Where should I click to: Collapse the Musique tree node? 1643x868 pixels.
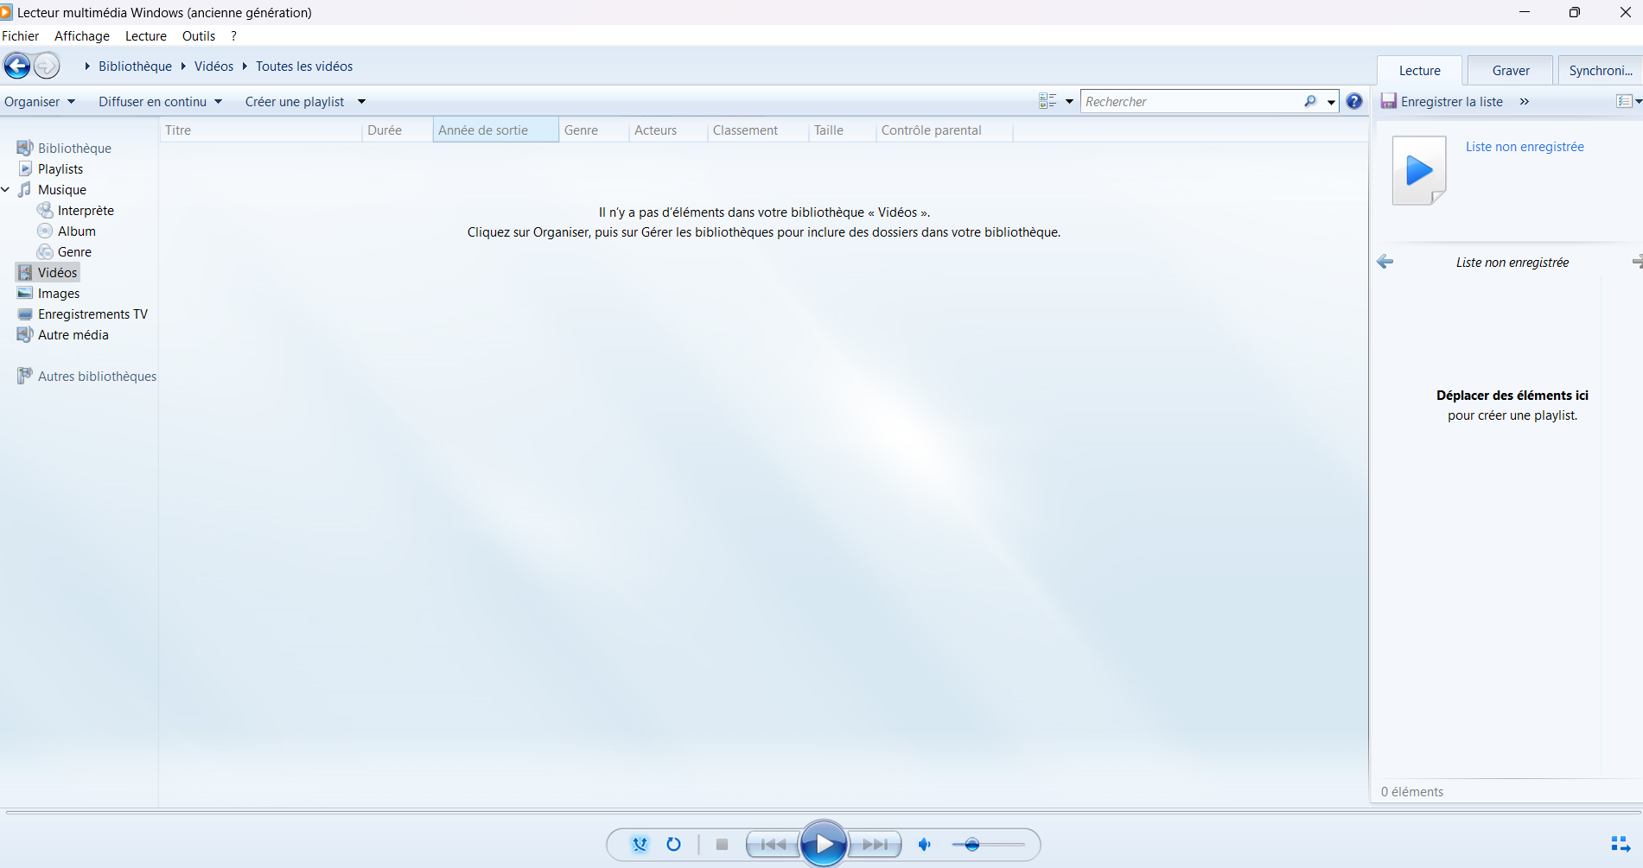5,189
